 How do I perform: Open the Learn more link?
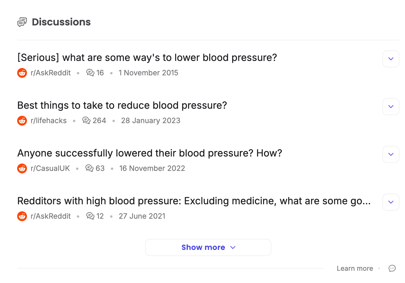click(x=355, y=268)
